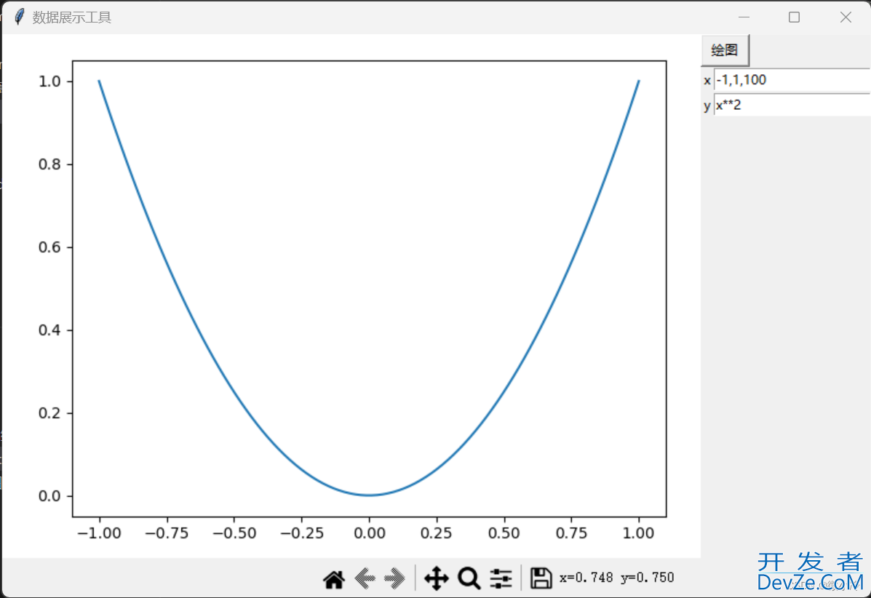Click the y-axis tick label 0.4
Screen dimensions: 871x598
(x=49, y=330)
